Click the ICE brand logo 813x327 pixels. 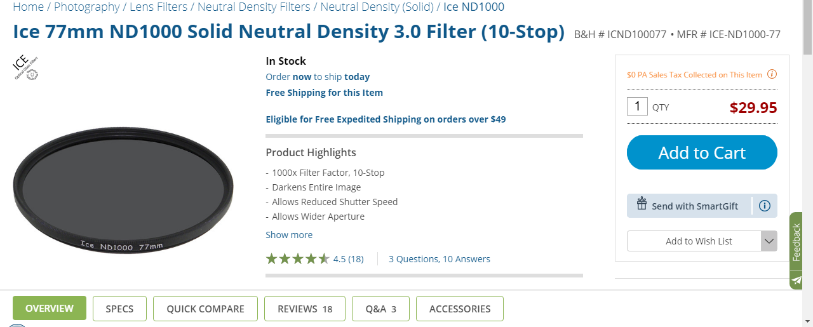[x=26, y=68]
